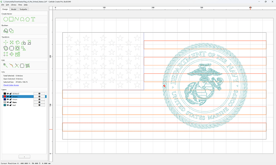Hide the Stars layer
This screenshot has height=165, width=276.
(8, 102)
